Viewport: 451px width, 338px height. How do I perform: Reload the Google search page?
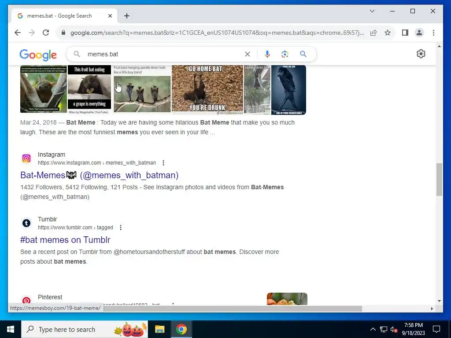pyautogui.click(x=46, y=33)
